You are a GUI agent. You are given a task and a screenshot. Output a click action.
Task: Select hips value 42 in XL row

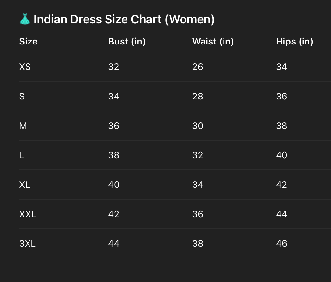pyautogui.click(x=282, y=185)
